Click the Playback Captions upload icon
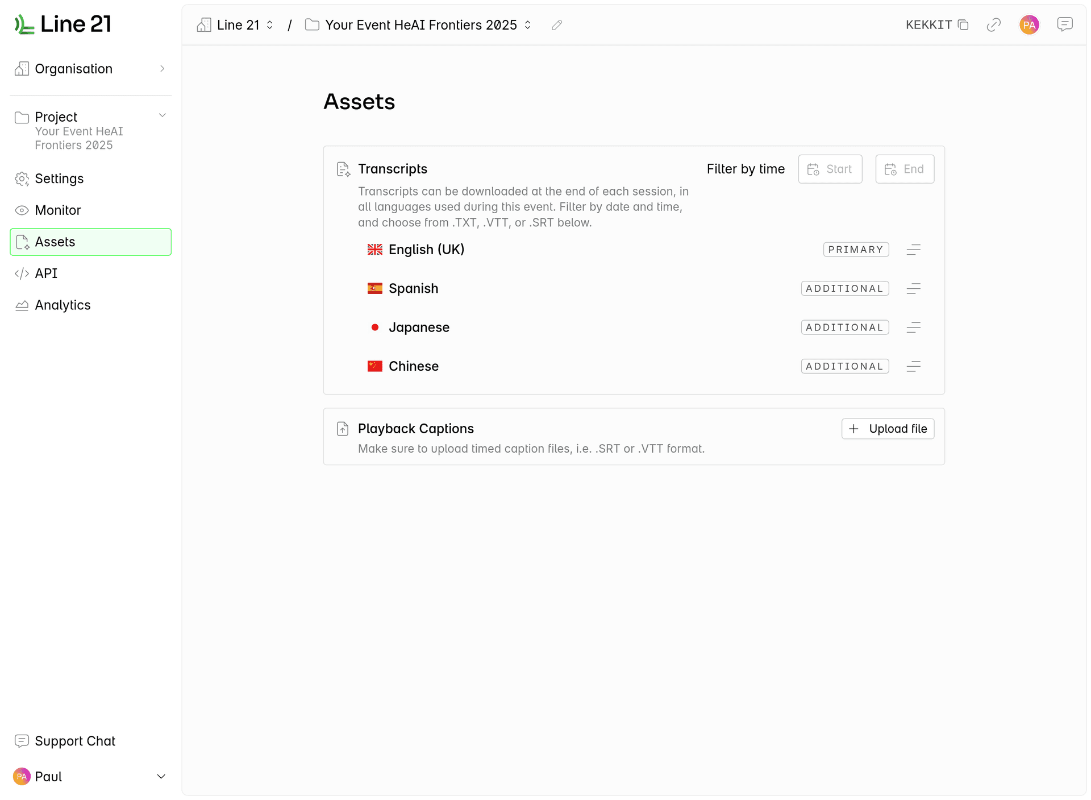This screenshot has height=800, width=1091. click(x=343, y=429)
